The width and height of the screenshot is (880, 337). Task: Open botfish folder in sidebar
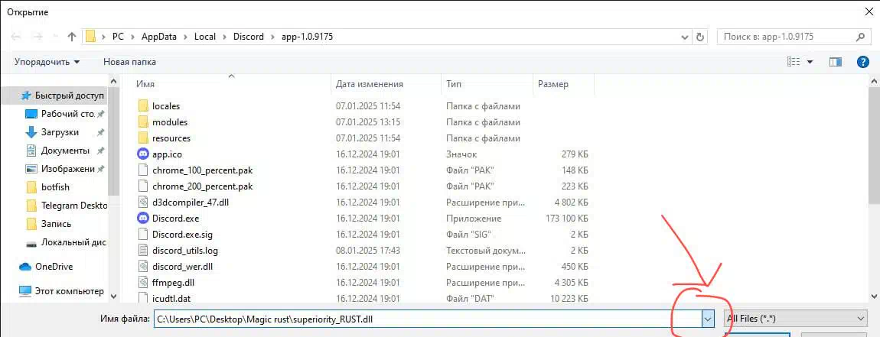55,187
